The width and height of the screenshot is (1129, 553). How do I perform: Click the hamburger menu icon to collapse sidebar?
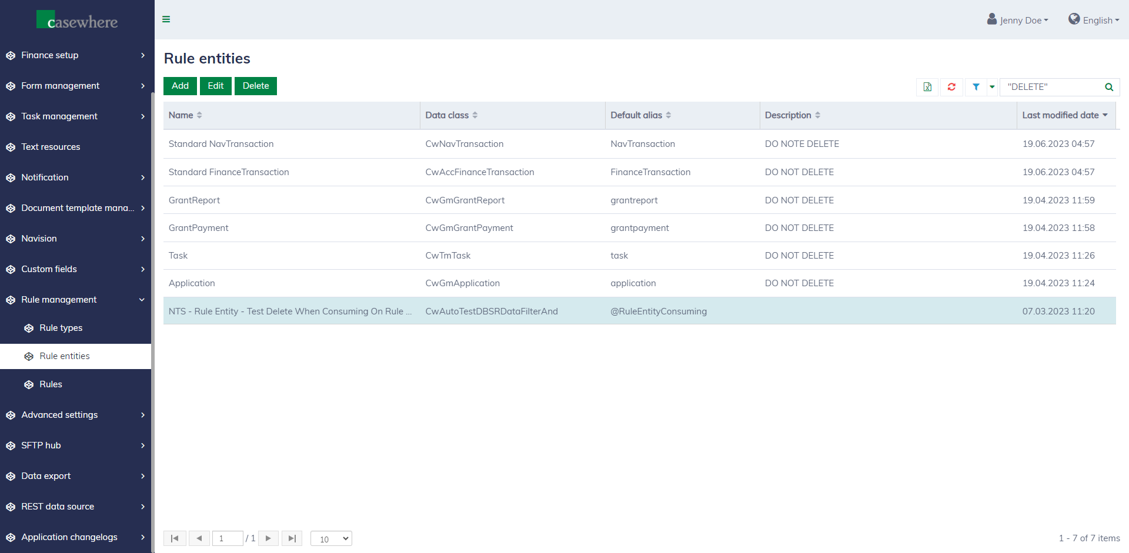(x=166, y=19)
